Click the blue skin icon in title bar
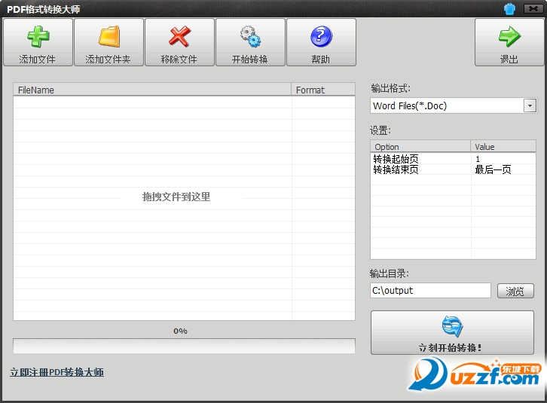547x403 pixels. (x=509, y=9)
